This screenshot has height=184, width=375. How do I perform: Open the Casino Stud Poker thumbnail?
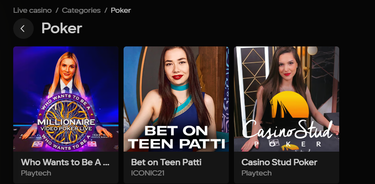[x=286, y=99]
